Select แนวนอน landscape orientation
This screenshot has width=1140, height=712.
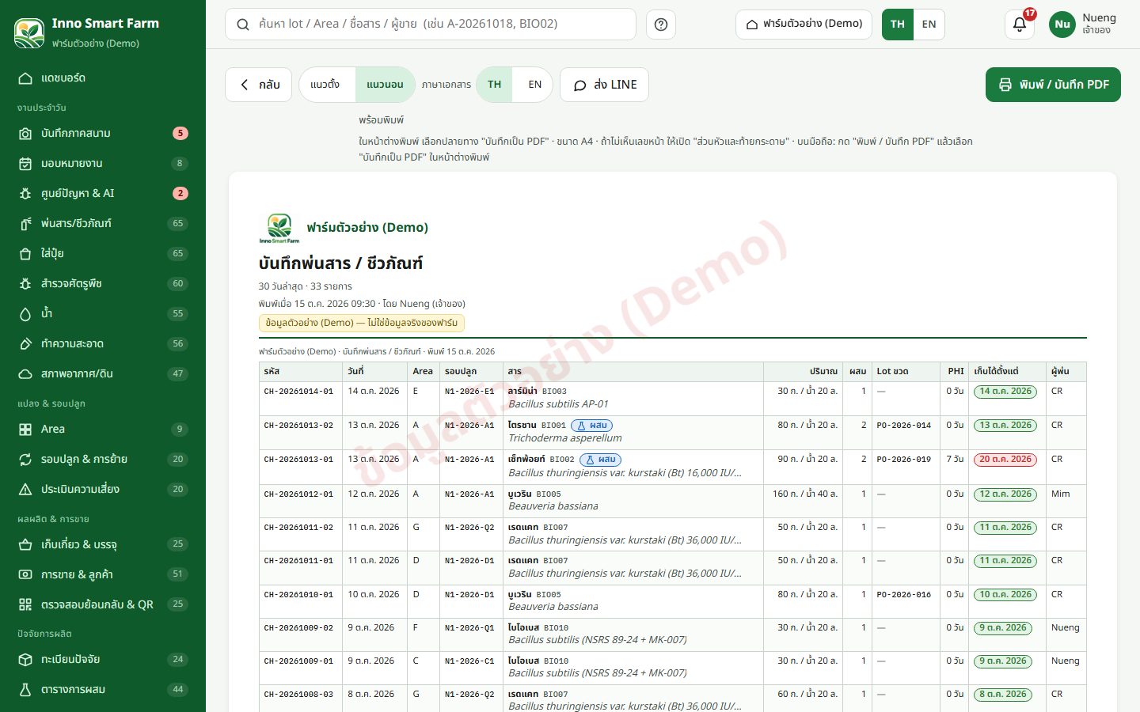pos(386,85)
